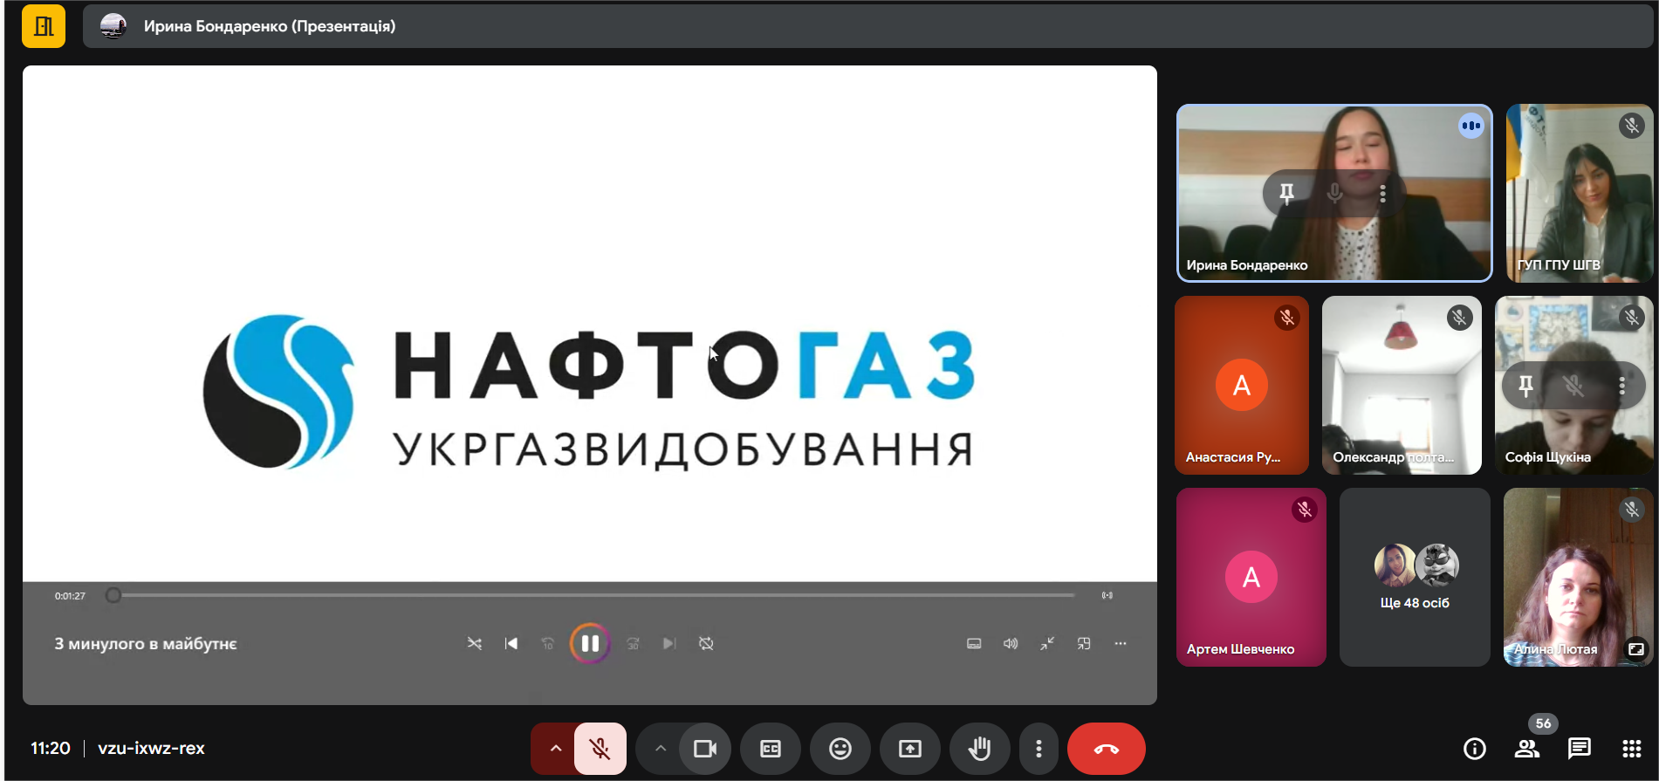Open the "Ще 48 осіб" participants tile
This screenshot has height=781, width=1659.
1415,577
